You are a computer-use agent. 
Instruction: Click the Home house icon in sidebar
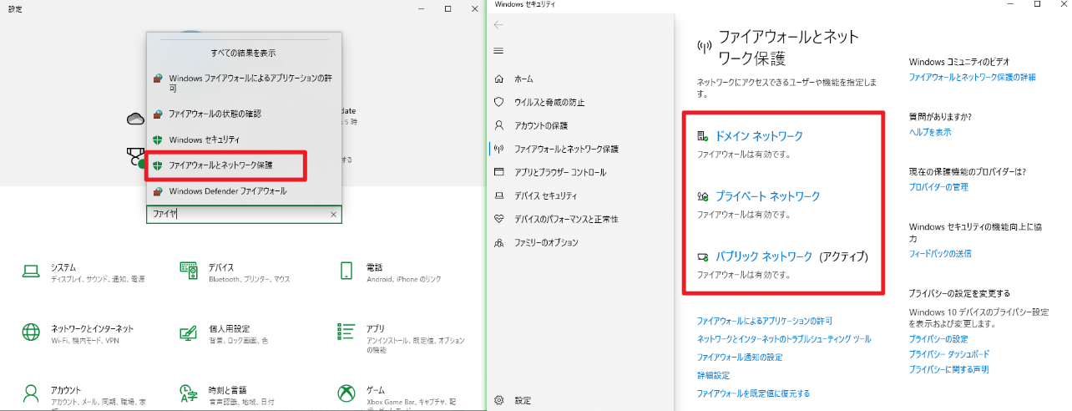coord(499,79)
